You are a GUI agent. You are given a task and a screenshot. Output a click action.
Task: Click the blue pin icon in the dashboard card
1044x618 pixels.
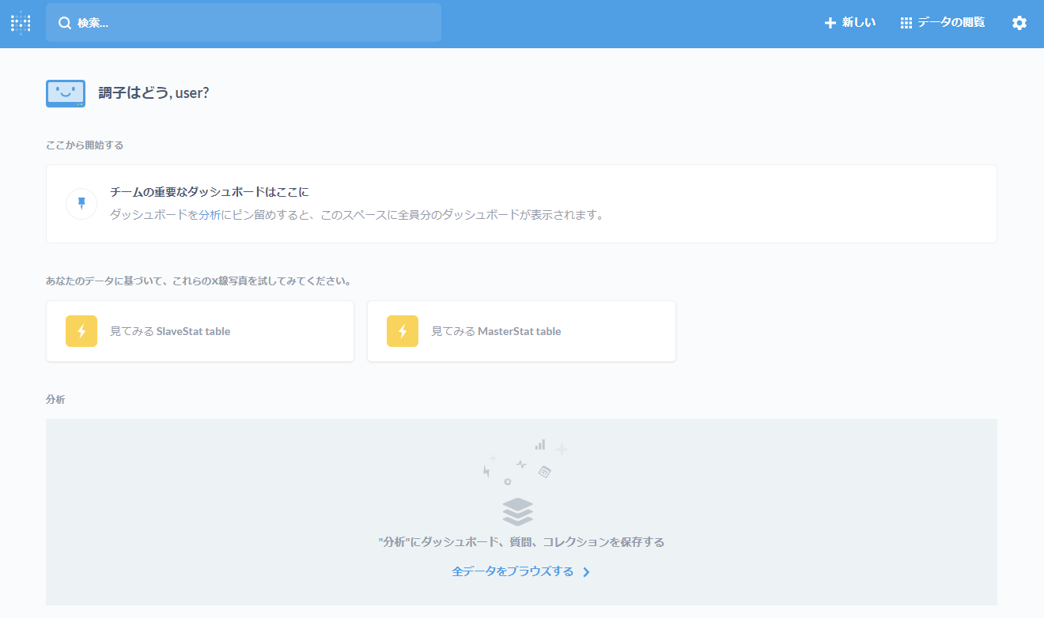[81, 203]
